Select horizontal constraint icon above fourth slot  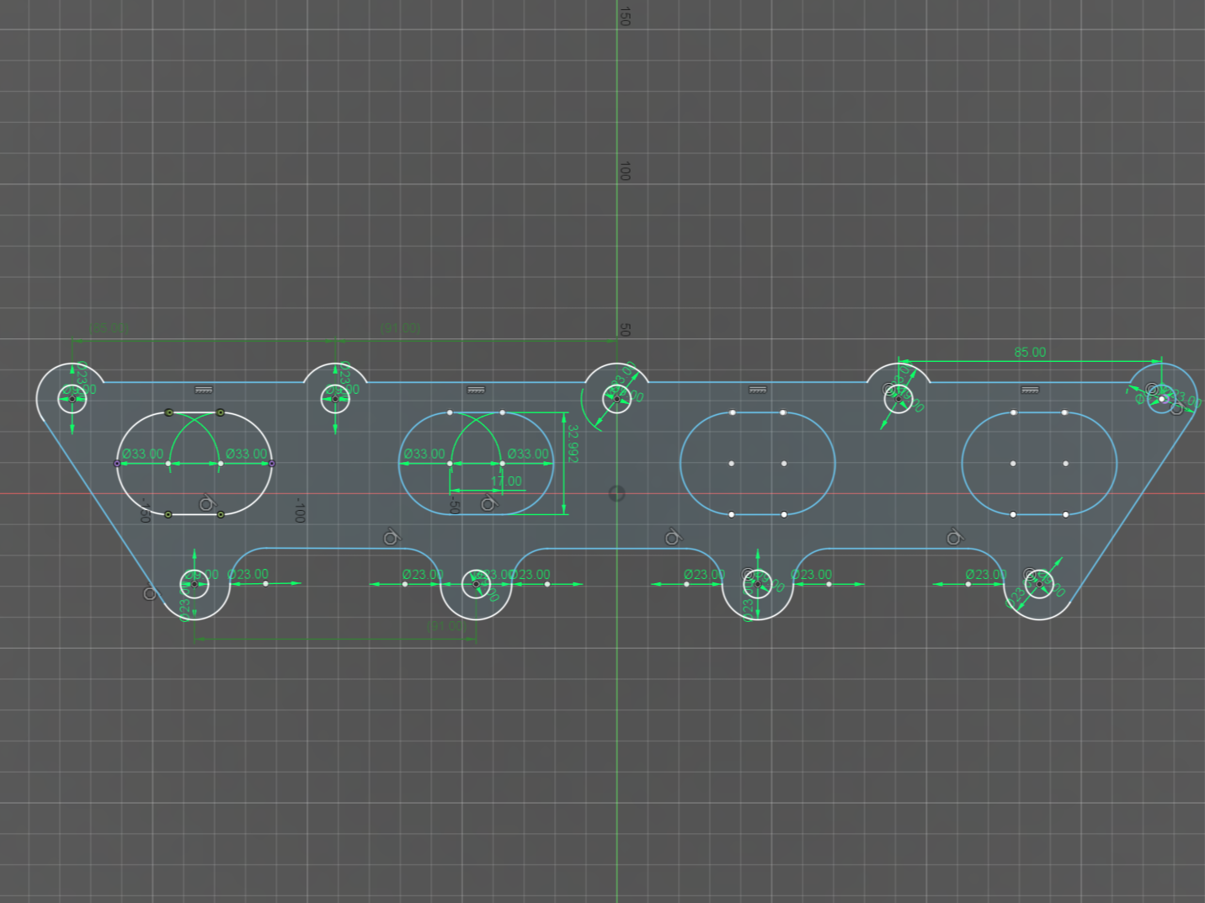click(x=1031, y=390)
